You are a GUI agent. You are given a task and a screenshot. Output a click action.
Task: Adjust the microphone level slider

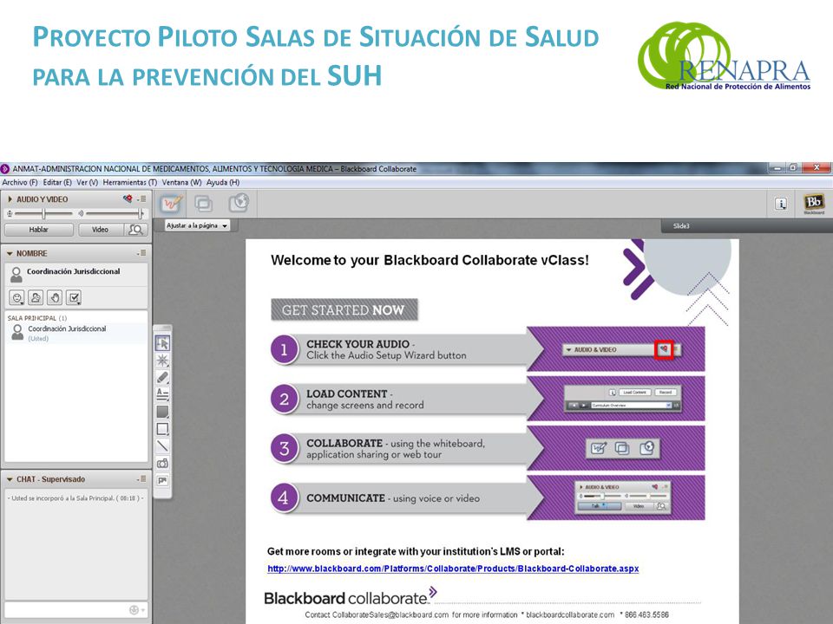[43, 214]
